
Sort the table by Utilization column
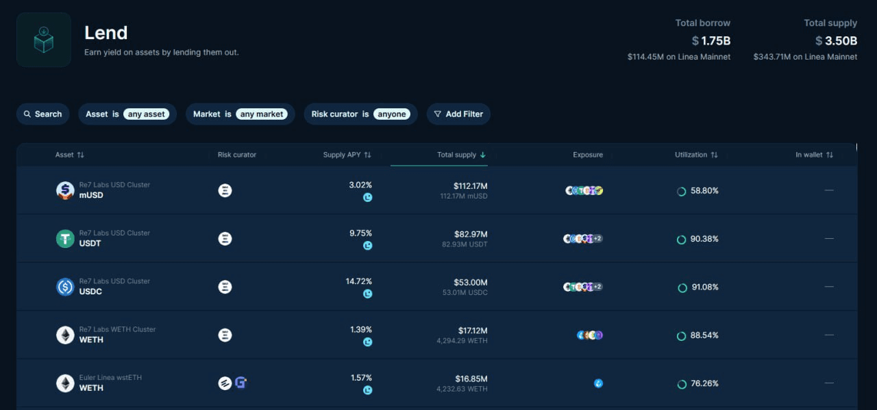coord(696,155)
